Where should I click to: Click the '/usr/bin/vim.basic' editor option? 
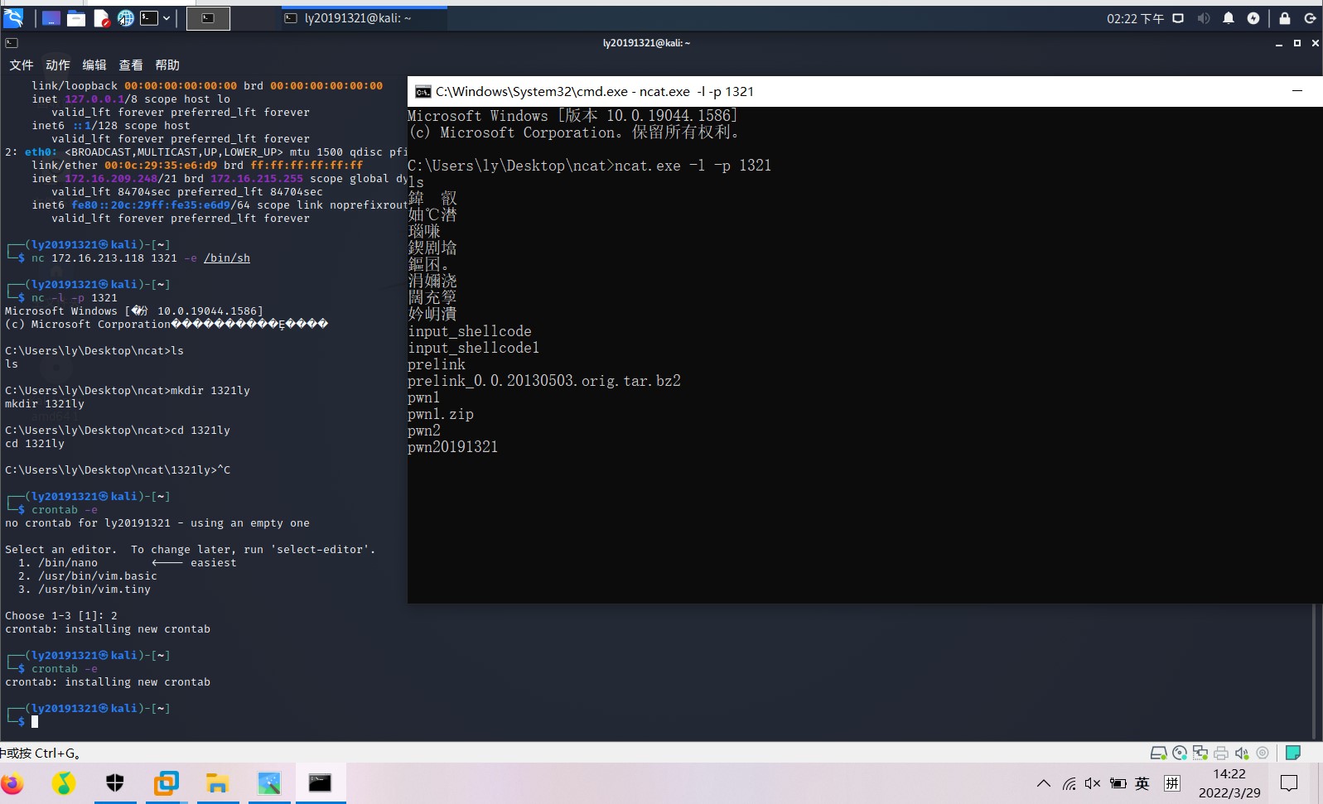pyautogui.click(x=98, y=576)
